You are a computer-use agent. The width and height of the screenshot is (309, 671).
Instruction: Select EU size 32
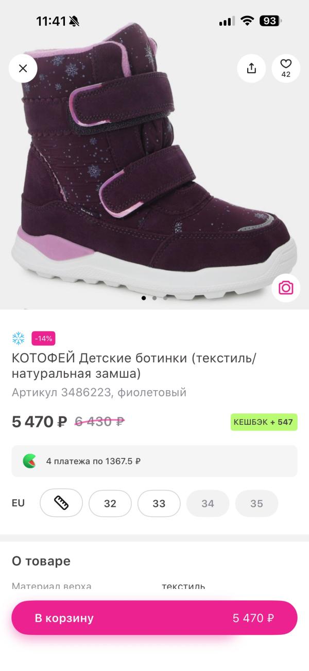(x=110, y=503)
